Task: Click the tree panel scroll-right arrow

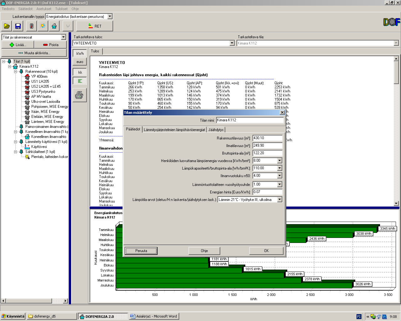Action: [65, 301]
